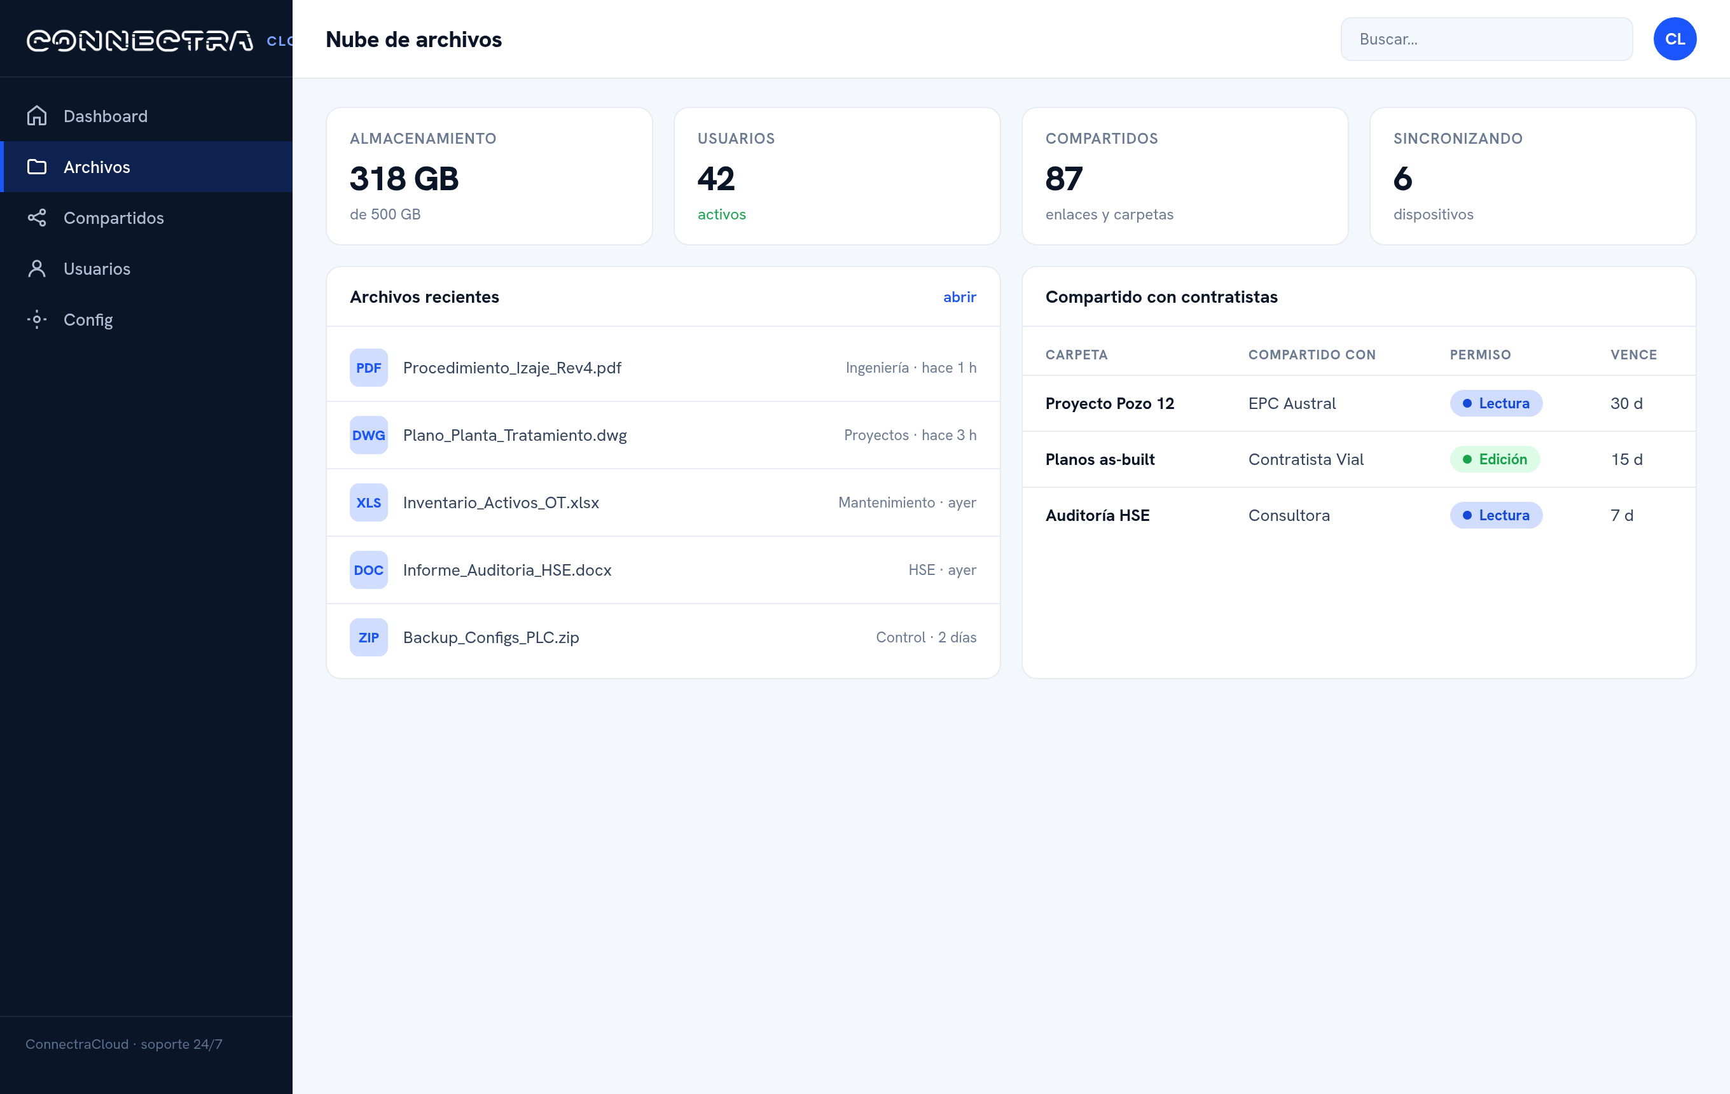Click the 15 d expiry value
Viewport: 1730px width, 1094px height.
[x=1626, y=460]
